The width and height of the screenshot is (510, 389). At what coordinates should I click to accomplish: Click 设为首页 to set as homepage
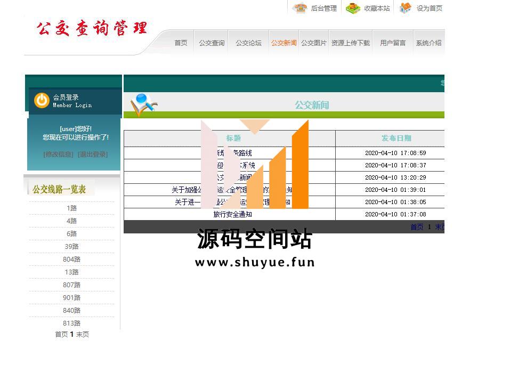pos(430,9)
